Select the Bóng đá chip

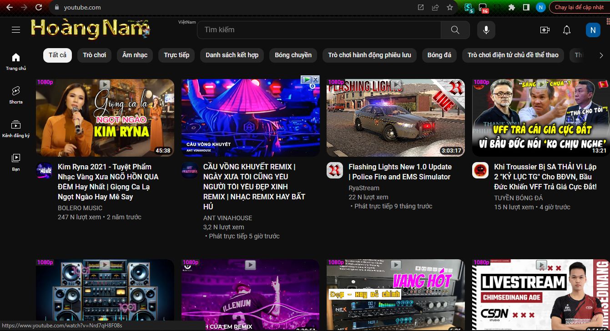click(439, 55)
